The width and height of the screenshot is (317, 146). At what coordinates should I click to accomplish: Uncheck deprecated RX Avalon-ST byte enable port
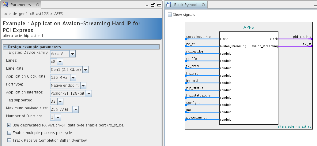[9, 125]
